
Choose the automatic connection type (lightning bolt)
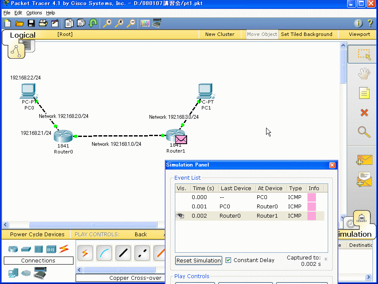coord(85,253)
